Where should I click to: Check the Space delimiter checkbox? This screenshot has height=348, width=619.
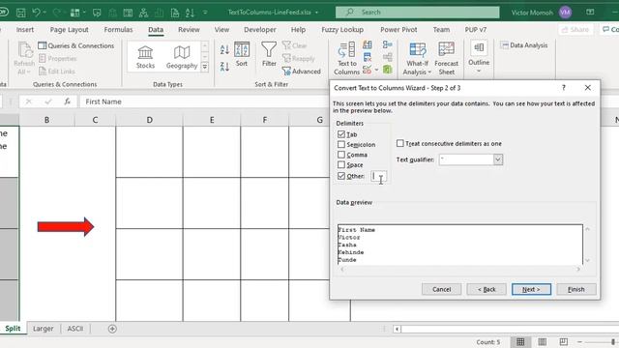(x=341, y=164)
